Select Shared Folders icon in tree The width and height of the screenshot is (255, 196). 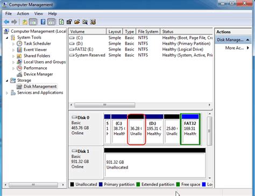(x=19, y=56)
